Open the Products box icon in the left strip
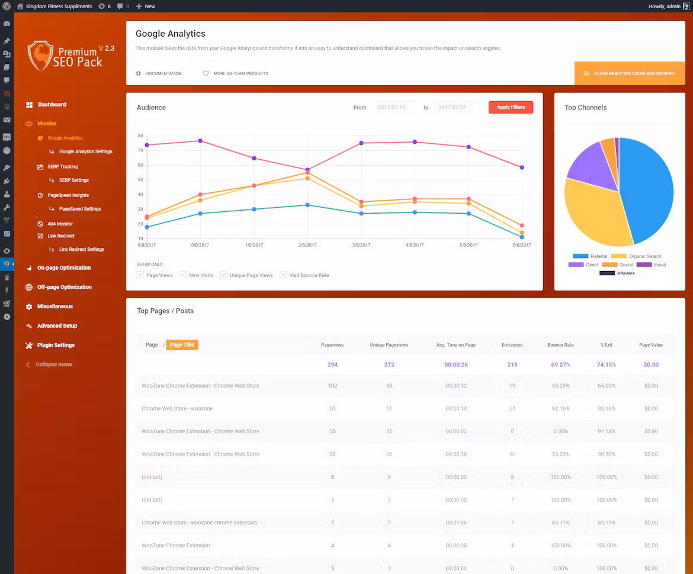Screen dimensions: 693x574 (x=7, y=150)
